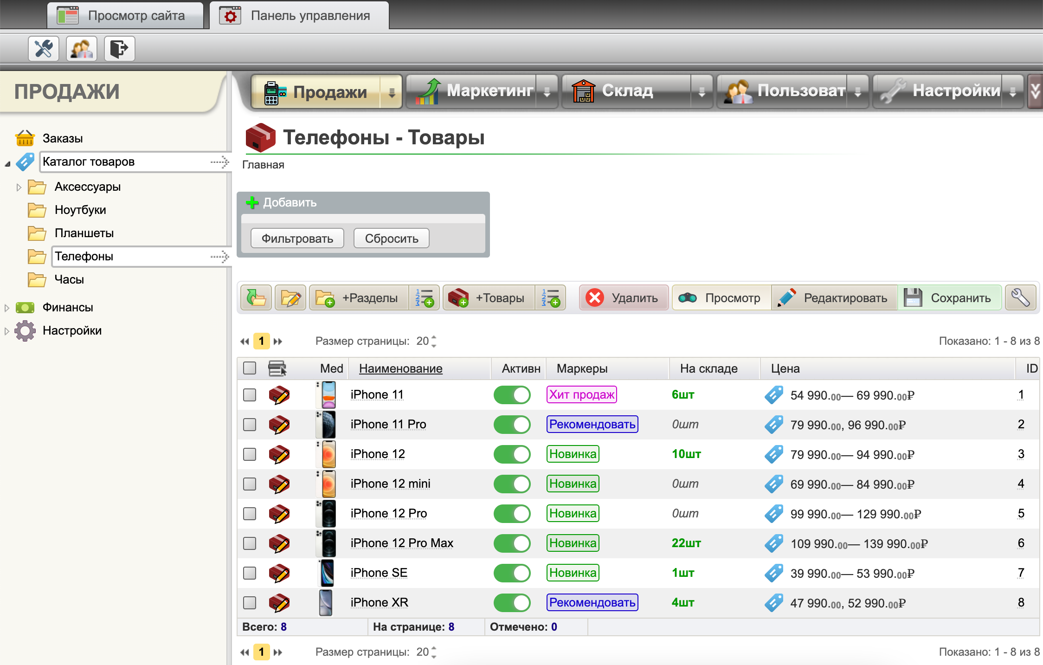
Task: Open the tools wrench-and-screwdriver icon
Action: tap(44, 49)
